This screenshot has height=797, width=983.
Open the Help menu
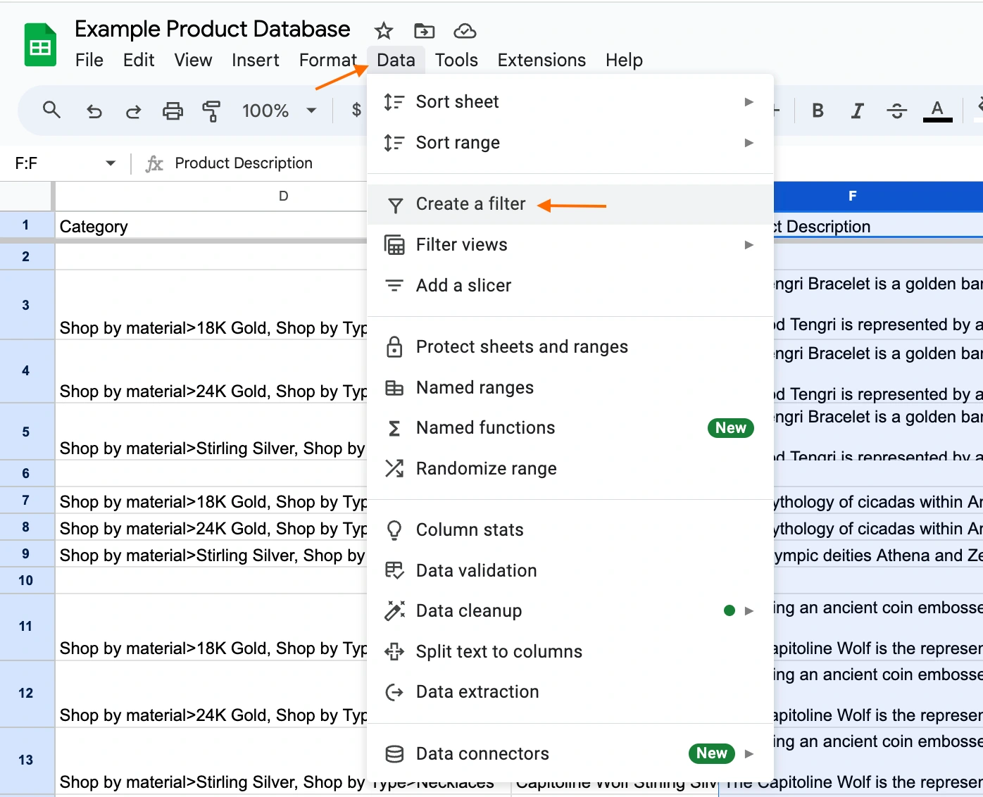click(x=624, y=61)
